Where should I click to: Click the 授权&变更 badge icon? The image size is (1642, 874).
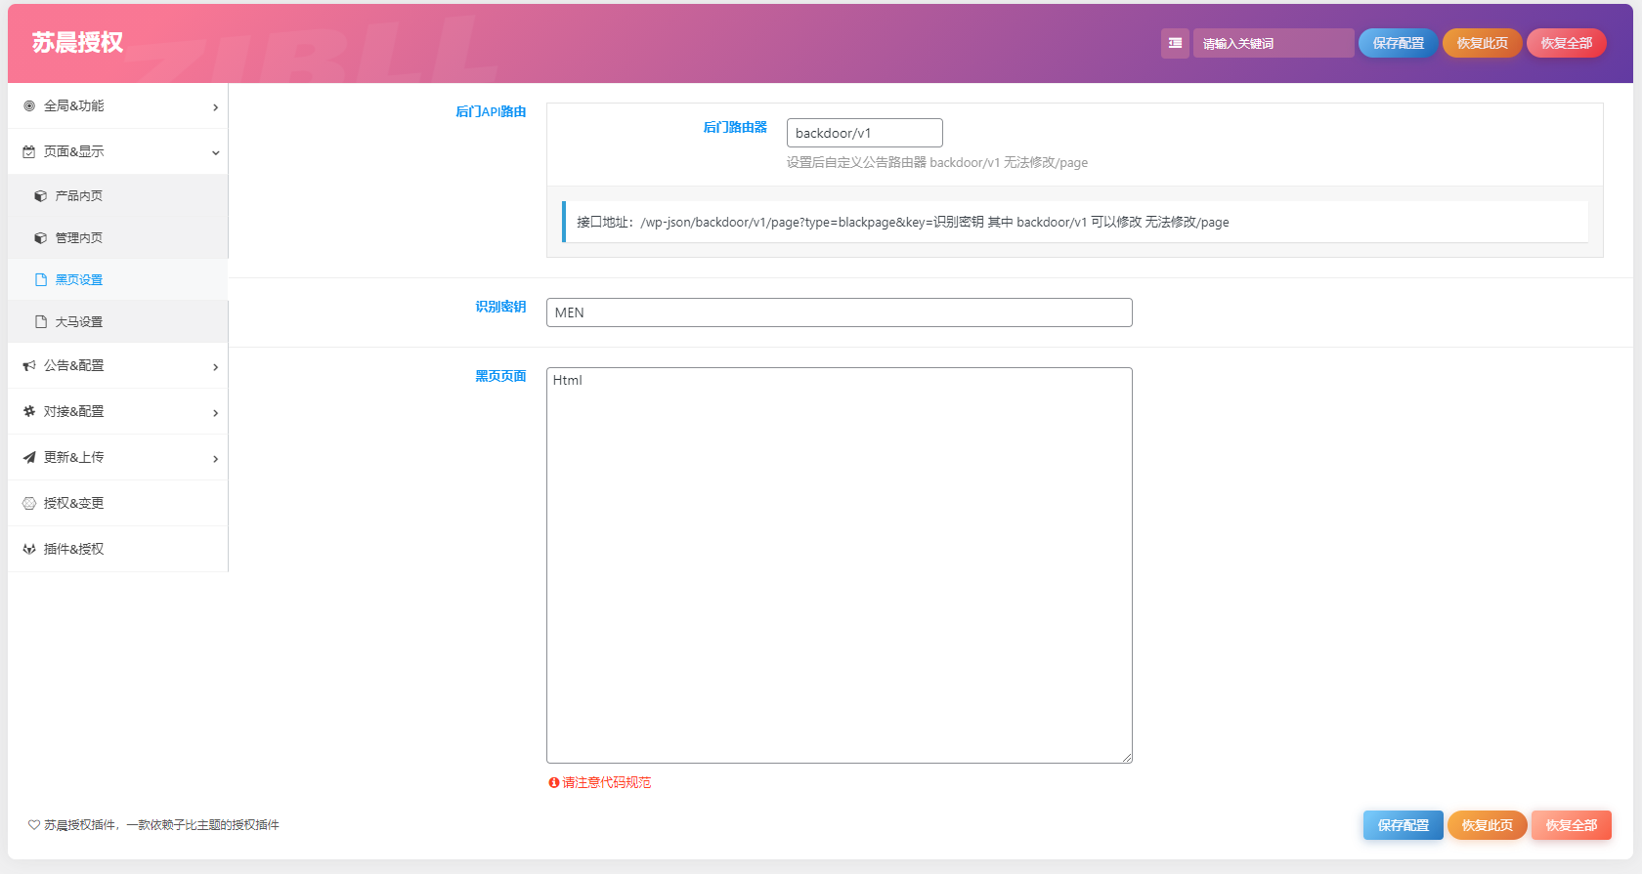pos(29,503)
